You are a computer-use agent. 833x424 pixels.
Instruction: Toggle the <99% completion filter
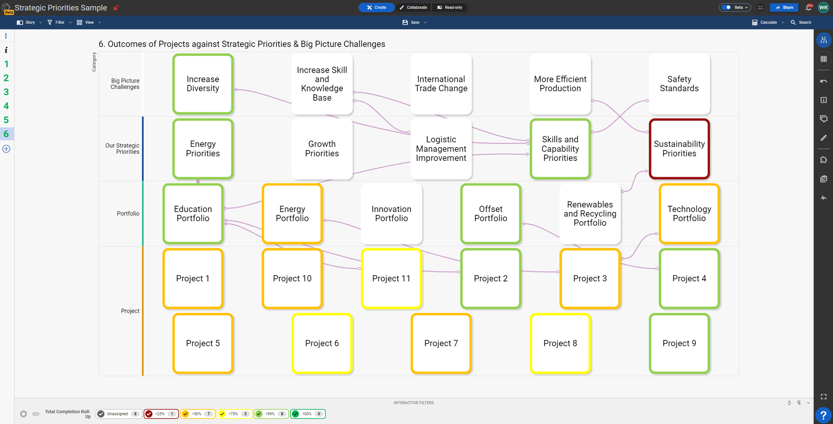pyautogui.click(x=259, y=414)
